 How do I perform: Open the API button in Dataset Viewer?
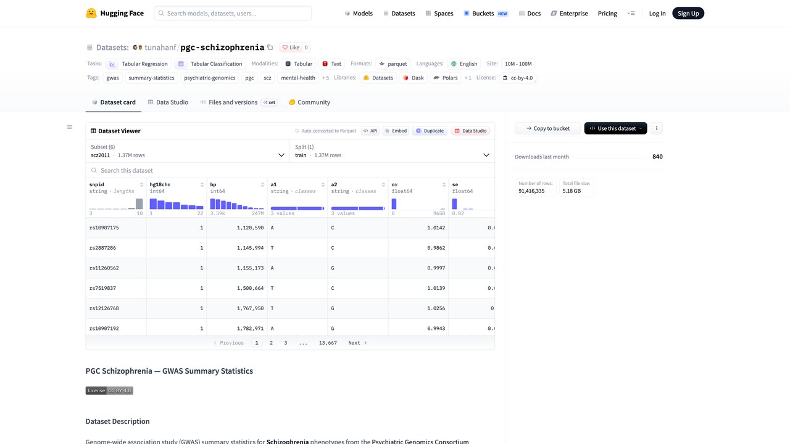(370, 131)
